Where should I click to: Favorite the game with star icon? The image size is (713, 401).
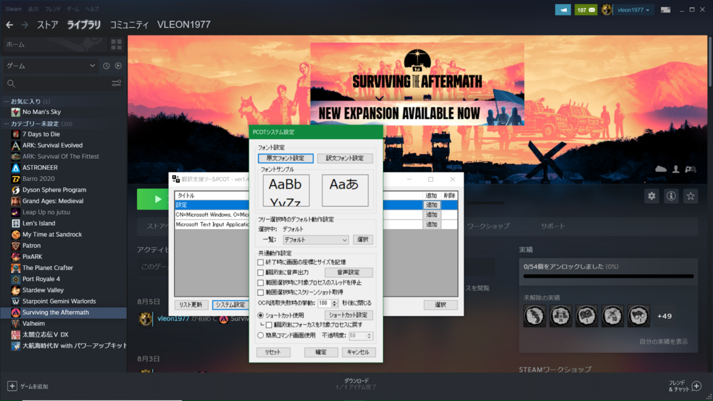(691, 196)
